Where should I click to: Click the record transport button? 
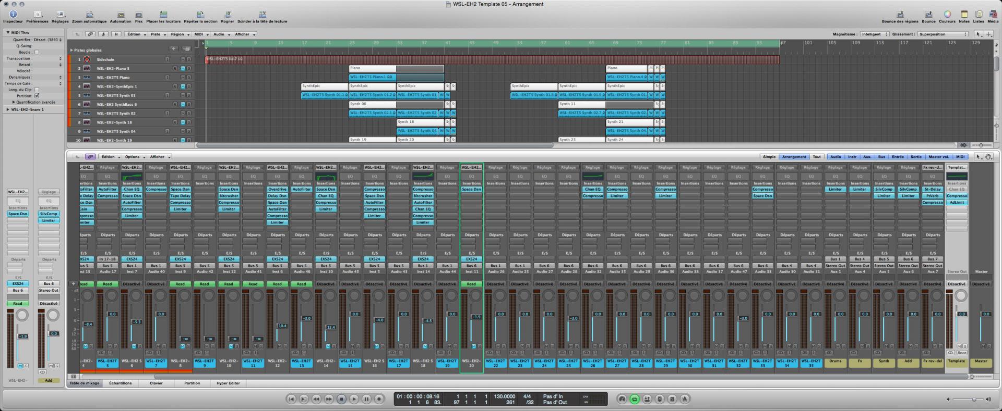(379, 399)
